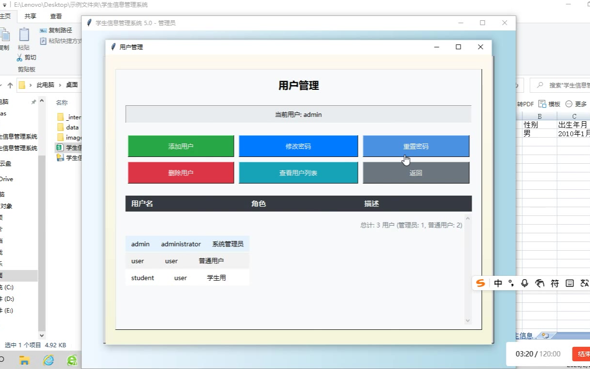Click Explorer up-folder arrow
The height and width of the screenshot is (369, 590).
pyautogui.click(x=10, y=85)
